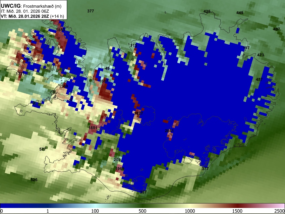285x214 pixels.
Task: Click the "2500" tick label on the color scale
Action: click(280, 211)
